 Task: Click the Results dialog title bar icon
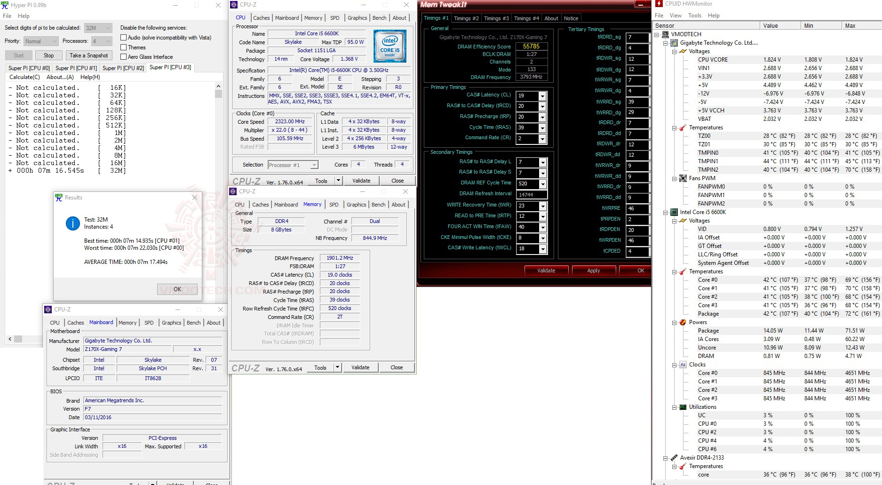tap(59, 198)
